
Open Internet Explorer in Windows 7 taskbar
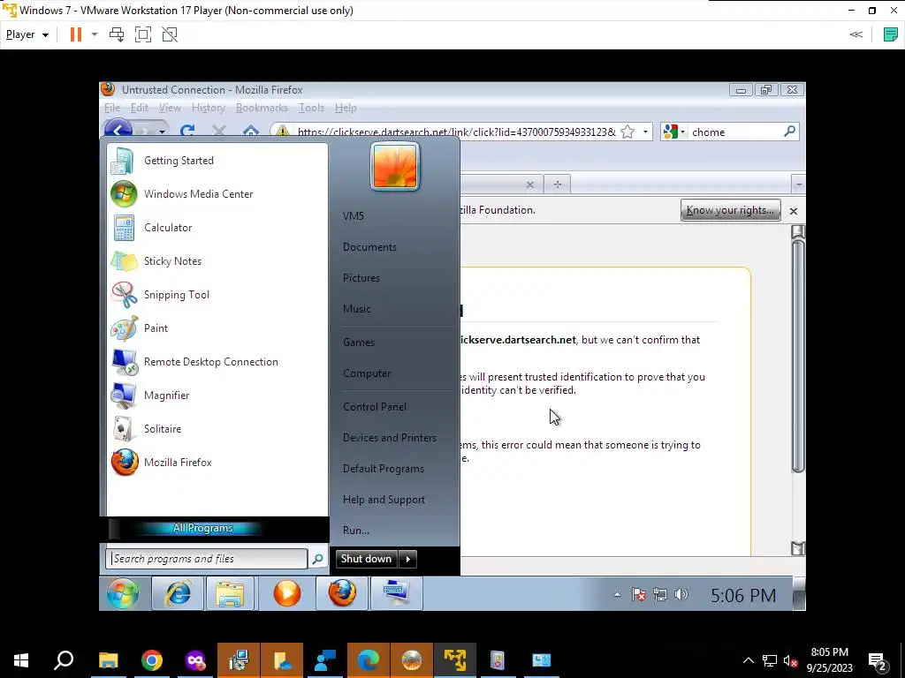(x=177, y=593)
